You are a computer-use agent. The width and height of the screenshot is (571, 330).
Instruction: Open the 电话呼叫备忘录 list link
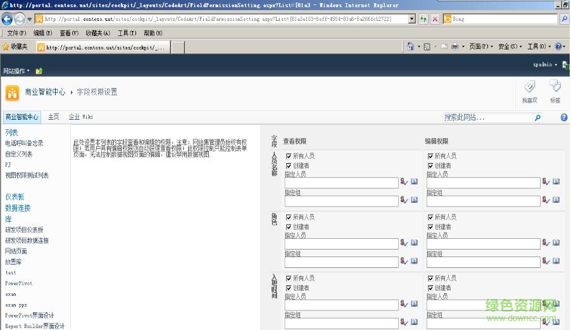tap(24, 143)
